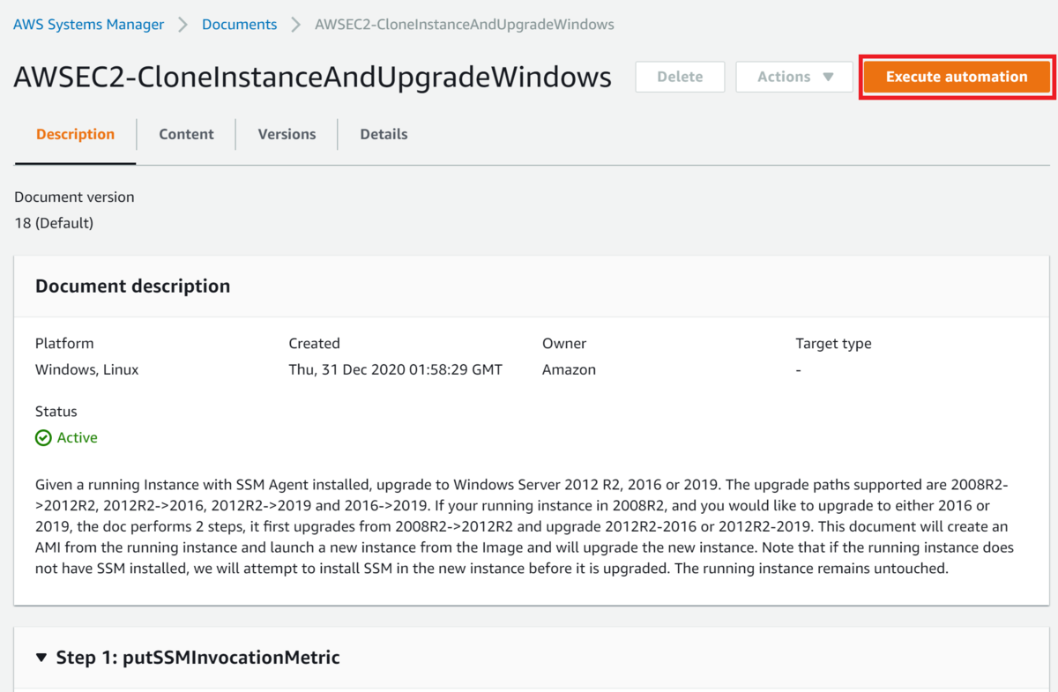Select the page title AWSEC2-CloneInstanceAndUpgradeWindows

point(312,77)
